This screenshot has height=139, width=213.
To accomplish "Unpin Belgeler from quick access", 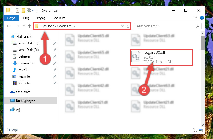I will [55, 56].
